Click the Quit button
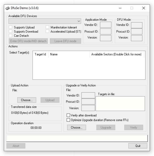The image size is (154, 156). 138,146
